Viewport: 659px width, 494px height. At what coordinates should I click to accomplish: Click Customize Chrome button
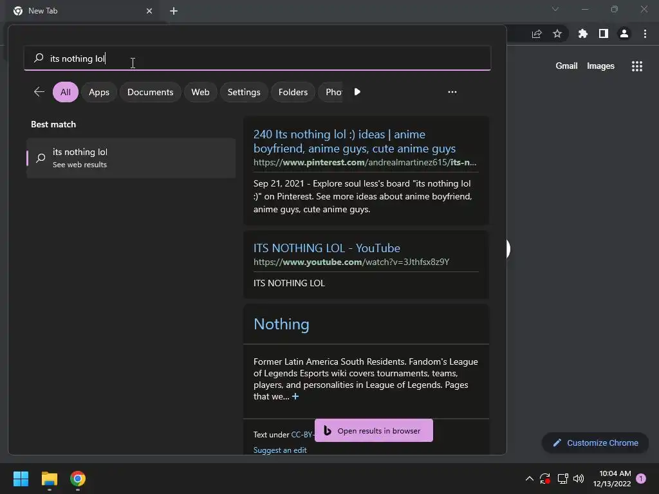tap(595, 443)
